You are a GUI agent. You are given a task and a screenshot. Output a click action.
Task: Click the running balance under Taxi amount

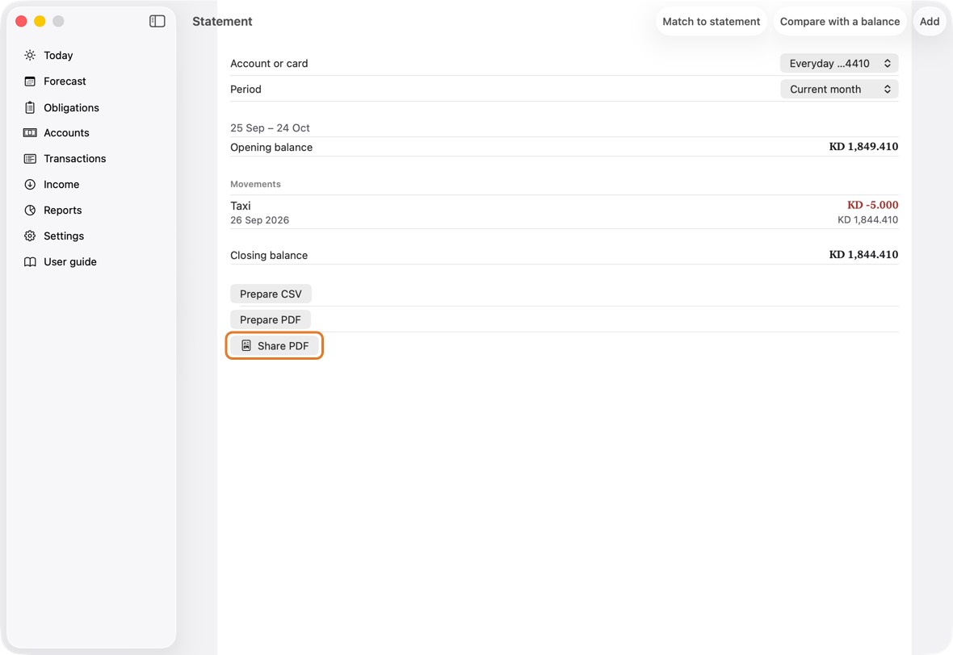tap(867, 219)
